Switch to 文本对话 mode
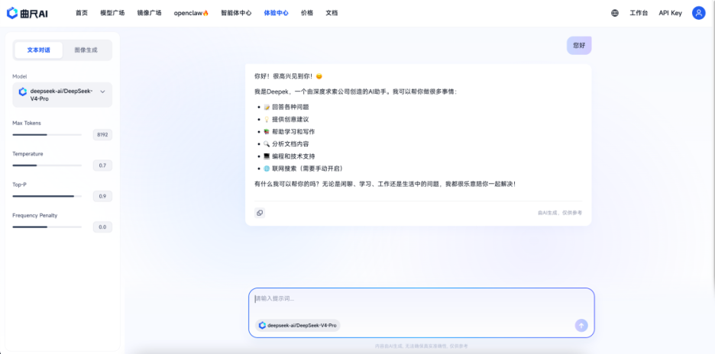 (x=38, y=50)
